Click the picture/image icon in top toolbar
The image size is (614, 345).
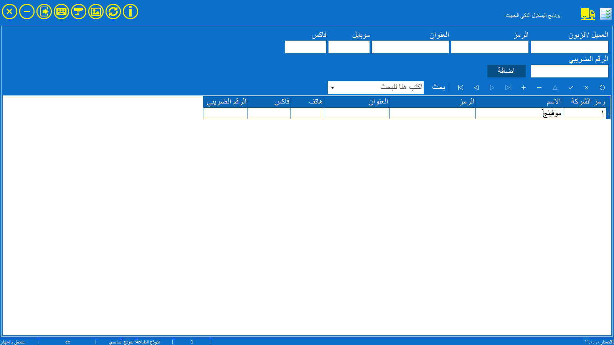point(96,11)
